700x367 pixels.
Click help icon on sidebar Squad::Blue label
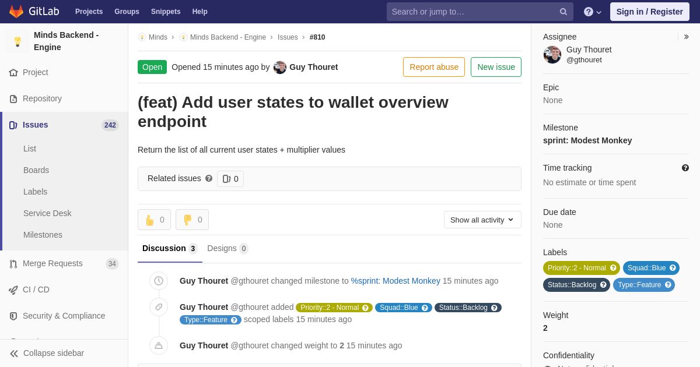click(673, 268)
